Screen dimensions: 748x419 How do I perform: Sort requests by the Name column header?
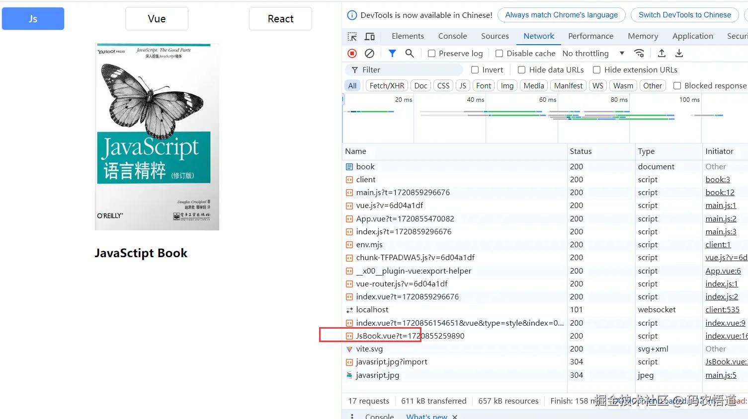point(455,151)
